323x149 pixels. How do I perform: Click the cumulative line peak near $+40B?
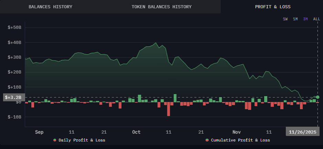click(156, 43)
